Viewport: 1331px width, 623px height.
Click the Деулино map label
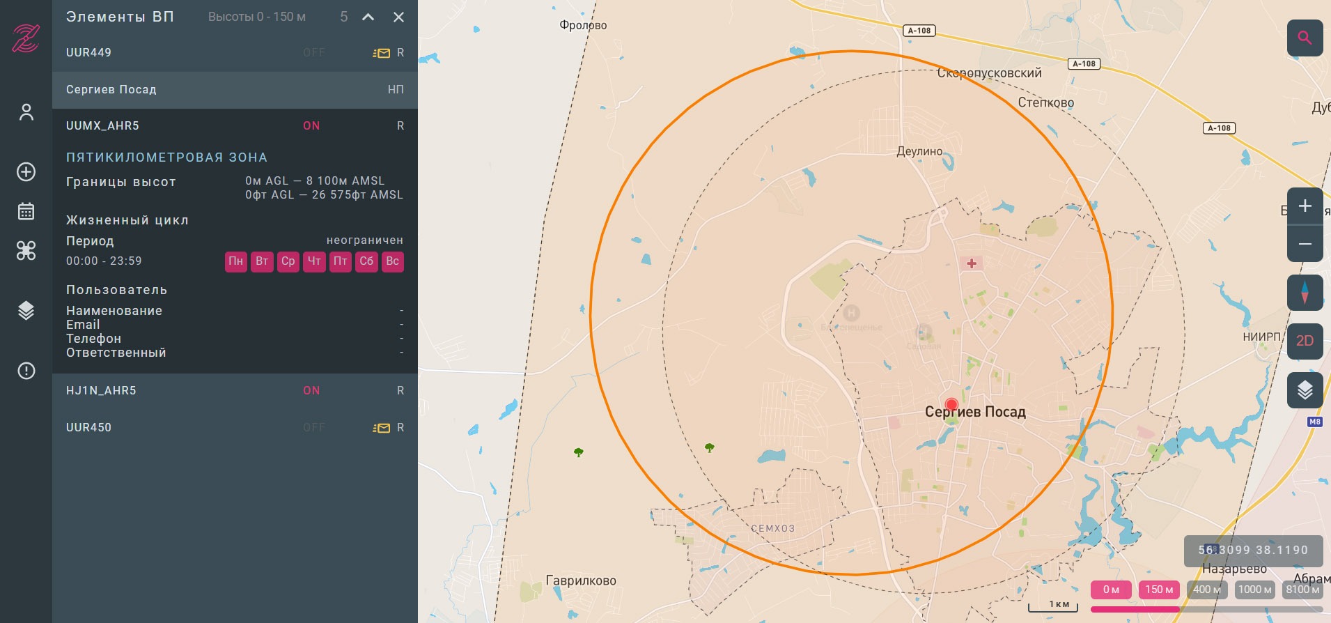click(919, 151)
